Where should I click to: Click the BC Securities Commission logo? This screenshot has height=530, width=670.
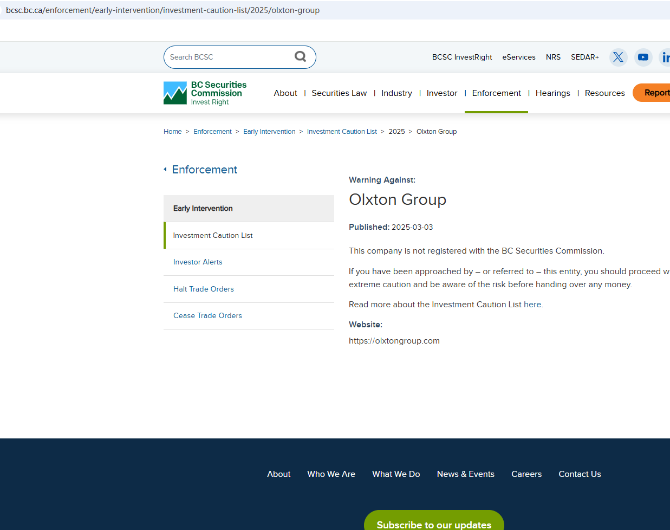pos(205,93)
